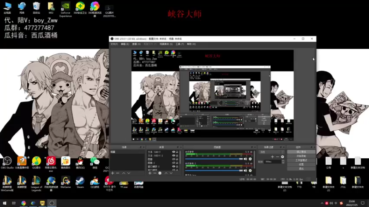Open OBS Studio desktop shortcut
The height and width of the screenshot is (207, 369).
coord(7,163)
